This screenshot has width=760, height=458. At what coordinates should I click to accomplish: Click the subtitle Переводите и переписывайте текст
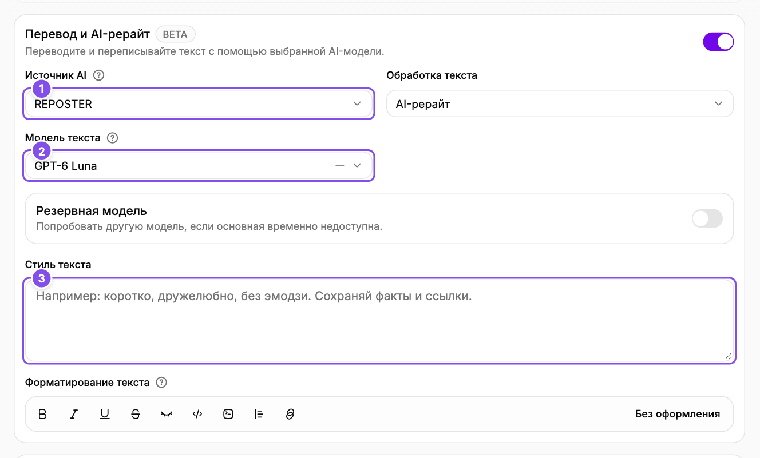[204, 51]
